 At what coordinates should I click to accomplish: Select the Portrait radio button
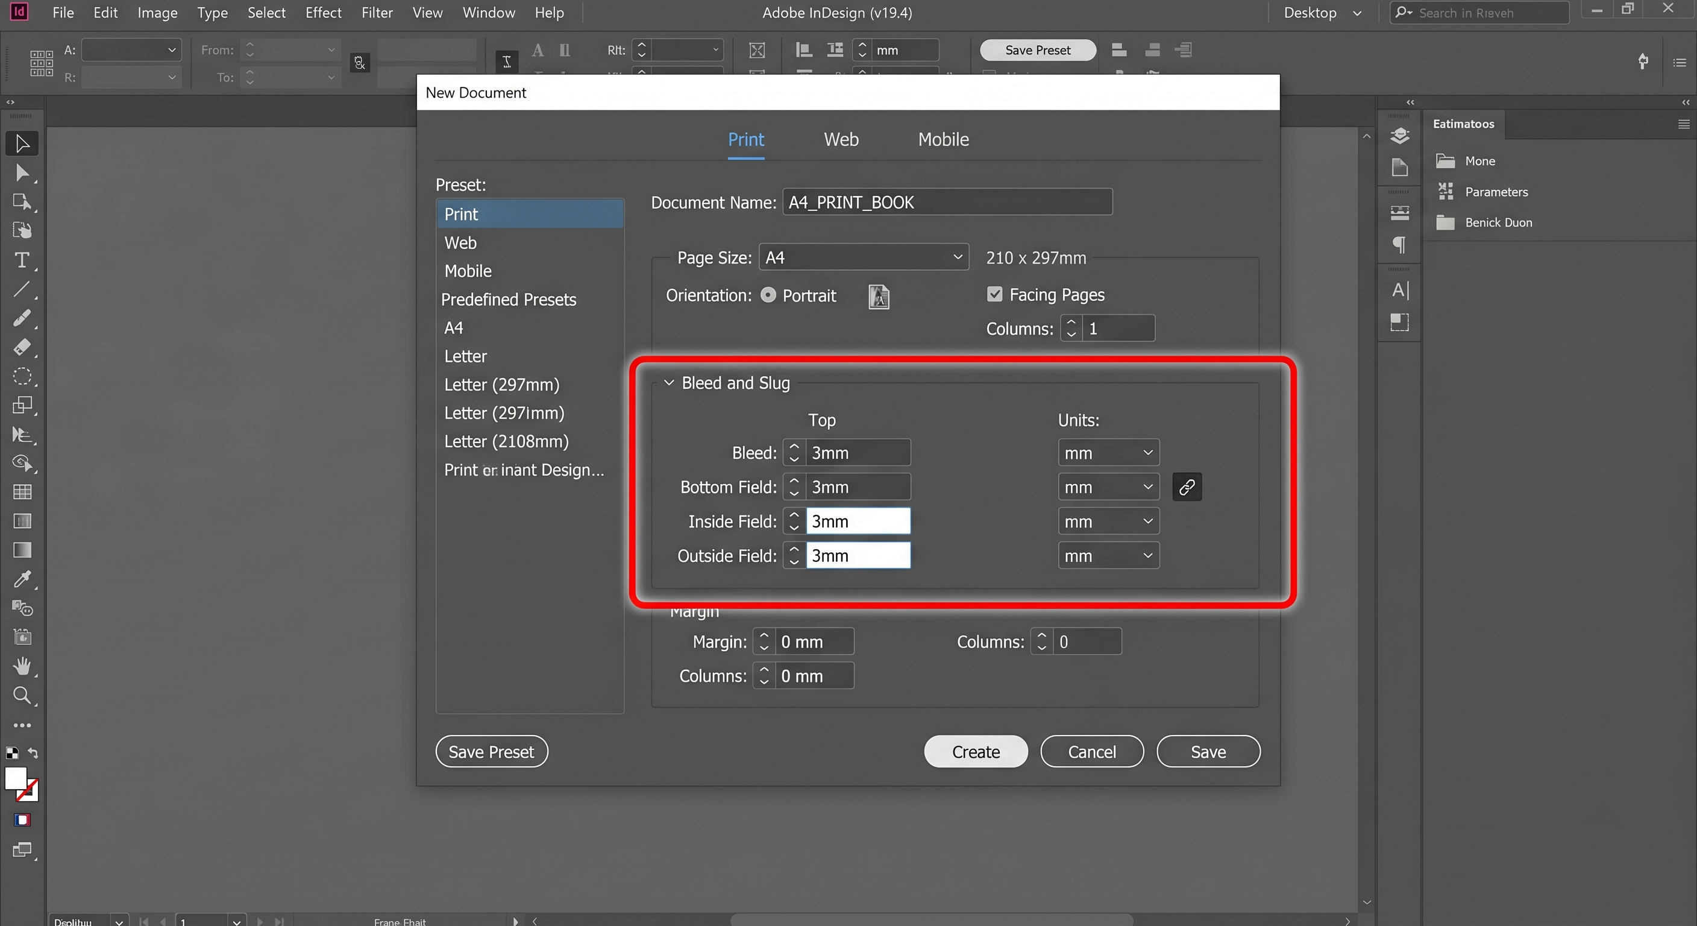(x=768, y=295)
